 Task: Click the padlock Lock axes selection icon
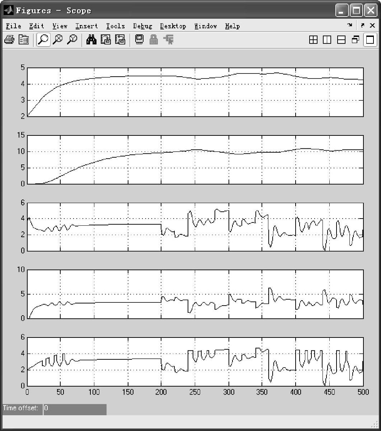pos(154,40)
